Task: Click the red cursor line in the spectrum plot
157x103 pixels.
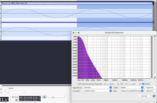Action: pyautogui.click(x=108, y=57)
